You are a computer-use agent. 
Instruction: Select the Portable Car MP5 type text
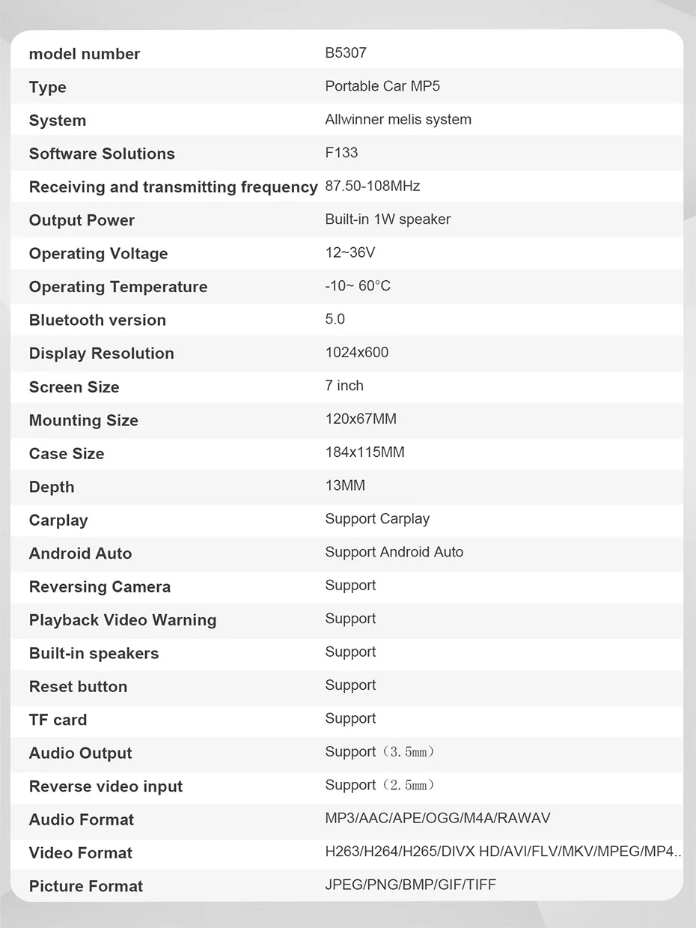click(x=382, y=86)
